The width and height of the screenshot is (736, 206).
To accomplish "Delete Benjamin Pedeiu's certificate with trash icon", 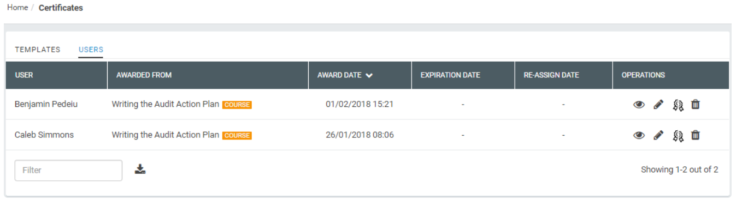I will click(696, 104).
